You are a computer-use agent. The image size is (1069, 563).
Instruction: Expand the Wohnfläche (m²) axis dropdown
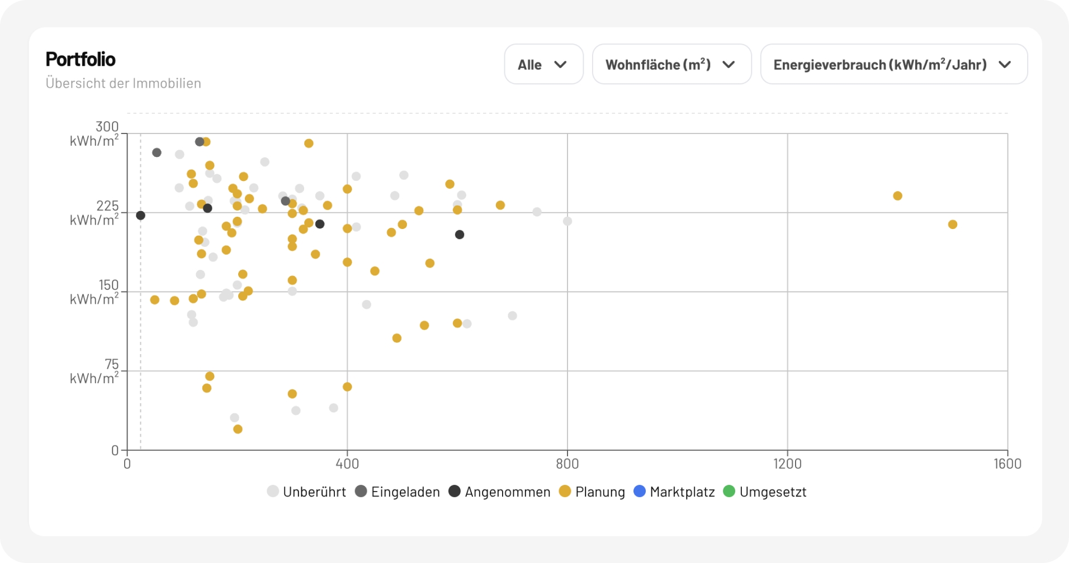tap(671, 65)
